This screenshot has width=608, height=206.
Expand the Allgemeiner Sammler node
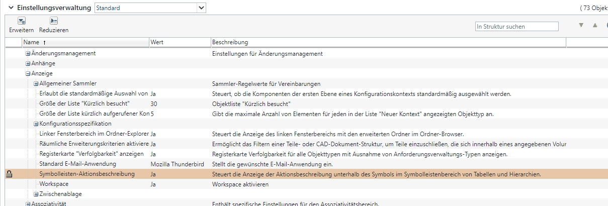coord(36,84)
